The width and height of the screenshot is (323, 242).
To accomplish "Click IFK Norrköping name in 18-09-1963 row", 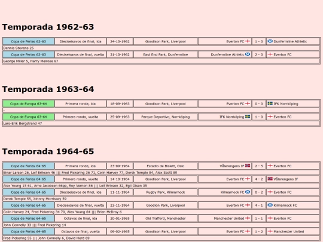I will pyautogui.click(x=286, y=104).
